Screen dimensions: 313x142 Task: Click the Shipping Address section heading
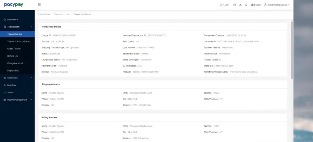tap(50, 84)
